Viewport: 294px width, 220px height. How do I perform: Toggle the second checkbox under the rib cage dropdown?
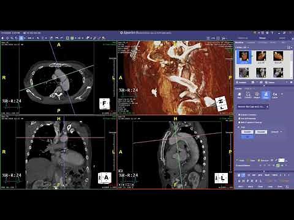[x=239, y=119]
